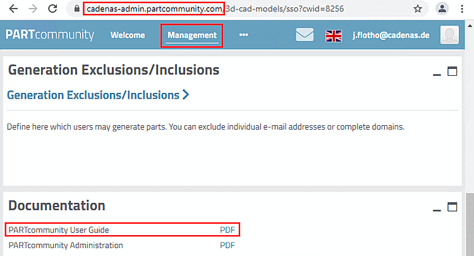Open the more options ellipsis menu

pyautogui.click(x=243, y=35)
